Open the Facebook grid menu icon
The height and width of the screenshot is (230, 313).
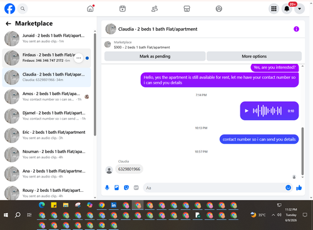click(274, 9)
